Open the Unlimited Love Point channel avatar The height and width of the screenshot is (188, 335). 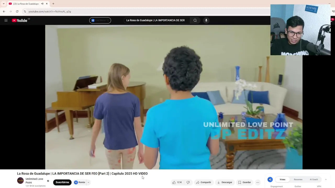tap(20, 181)
